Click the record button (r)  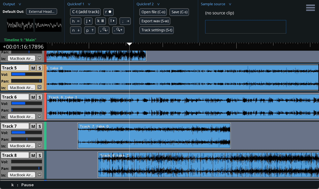[x=108, y=12]
